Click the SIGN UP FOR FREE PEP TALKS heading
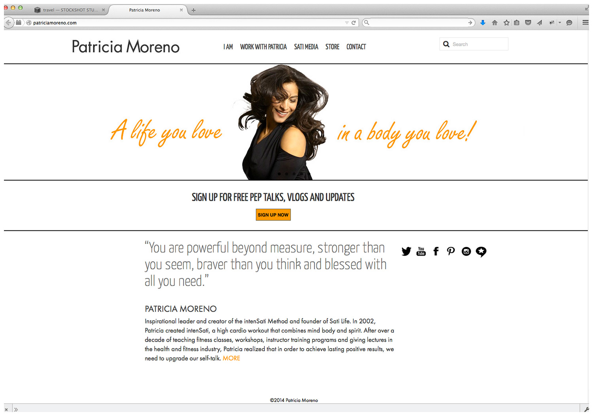 click(x=273, y=197)
